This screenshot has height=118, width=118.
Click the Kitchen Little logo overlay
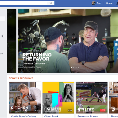click(19, 109)
